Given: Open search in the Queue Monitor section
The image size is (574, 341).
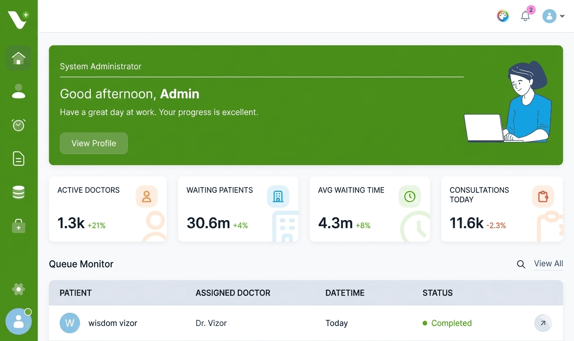Looking at the screenshot, I should click(521, 264).
